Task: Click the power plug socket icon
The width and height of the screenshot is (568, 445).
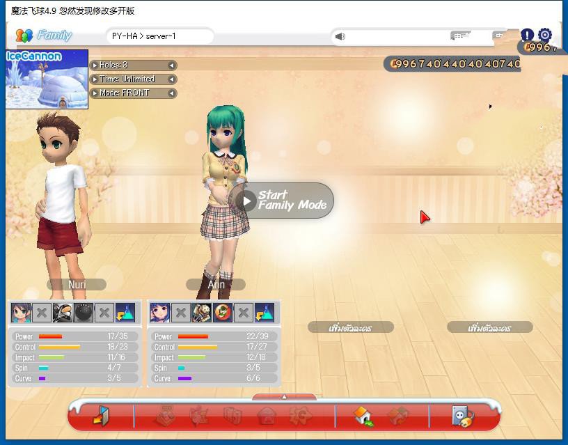Action: click(x=462, y=416)
